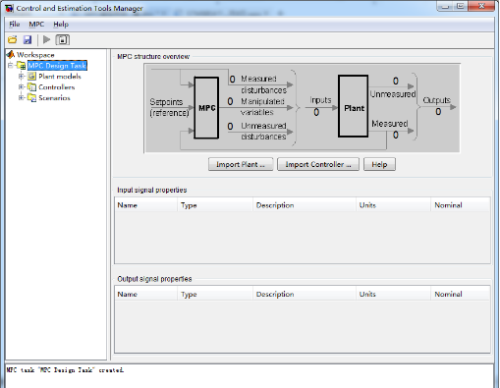Click the Description header in the input signal table
Screen dimensions: 500x388
(305, 205)
